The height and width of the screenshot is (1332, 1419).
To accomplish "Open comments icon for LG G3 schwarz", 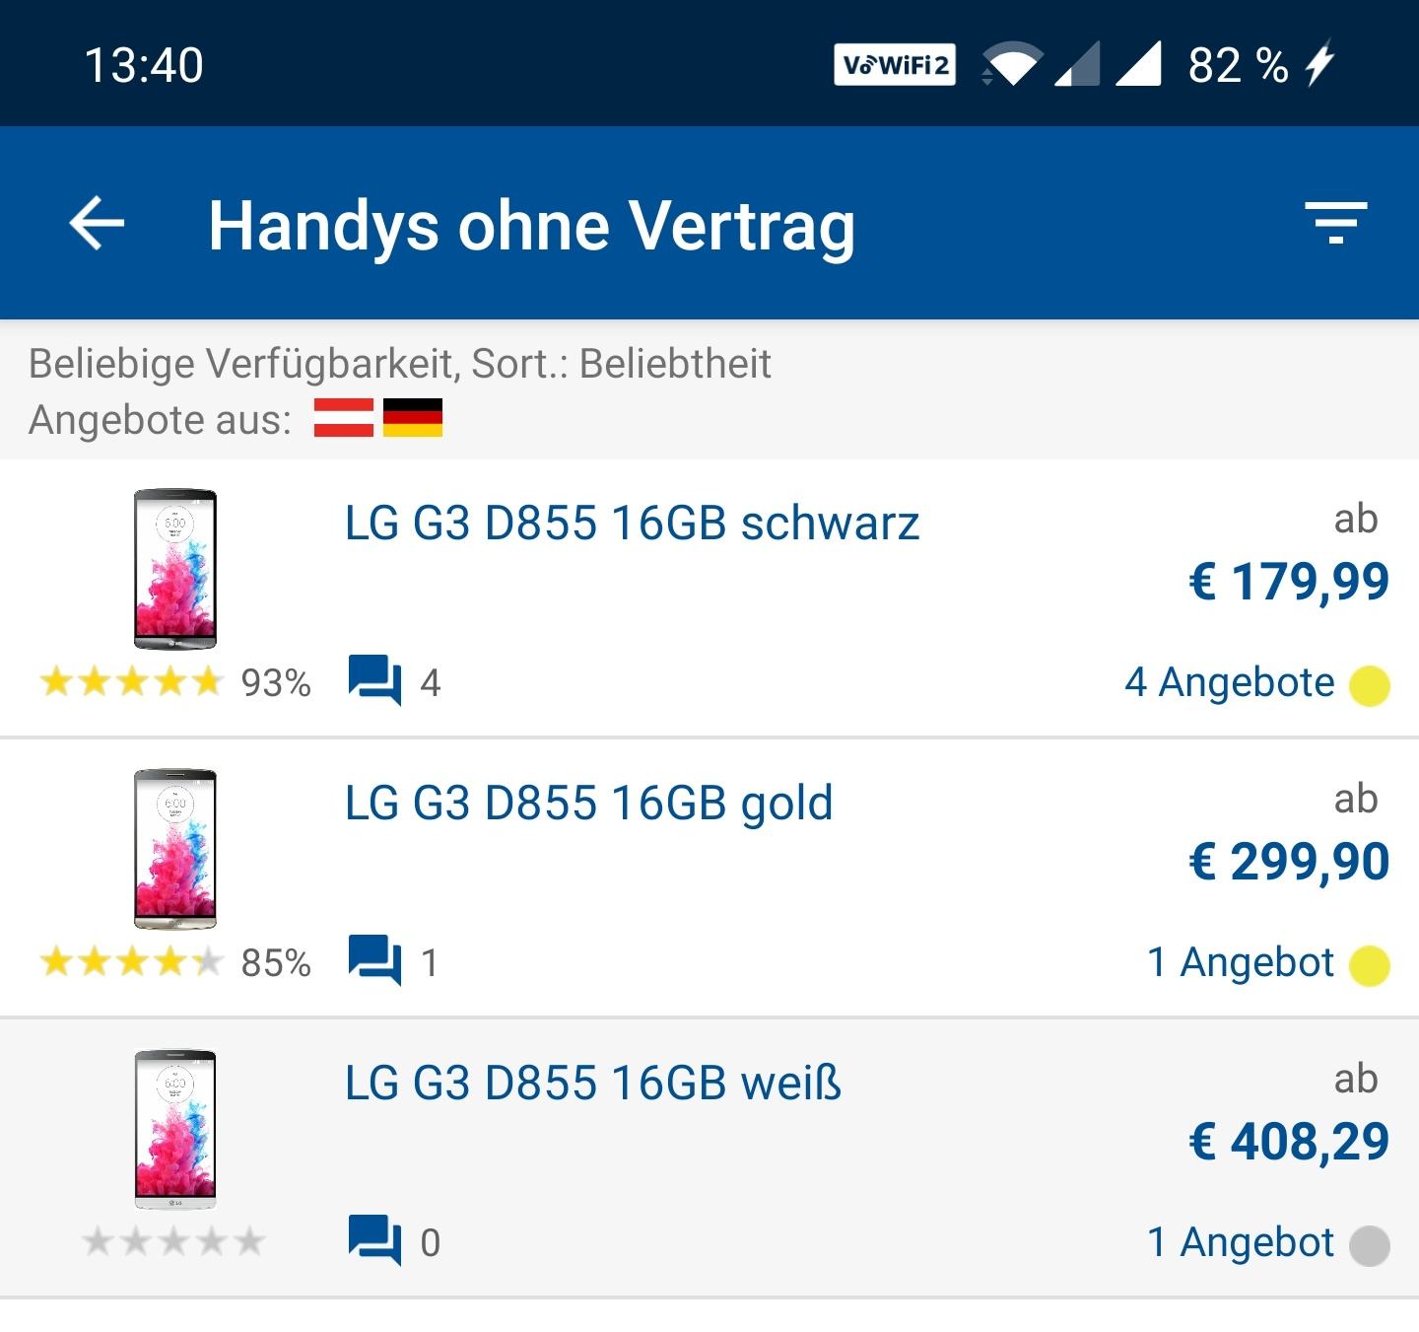I will tap(374, 681).
